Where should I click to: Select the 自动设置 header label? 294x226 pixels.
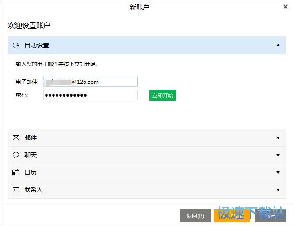37,45
